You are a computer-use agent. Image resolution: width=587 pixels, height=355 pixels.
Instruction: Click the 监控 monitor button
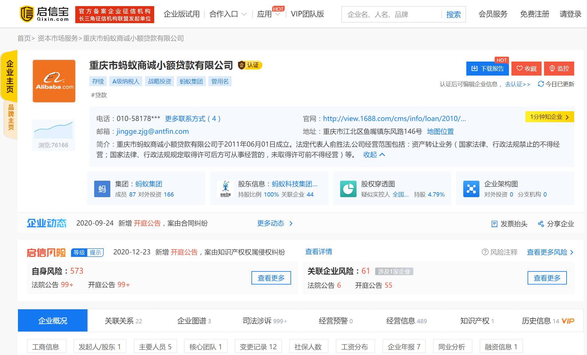559,68
